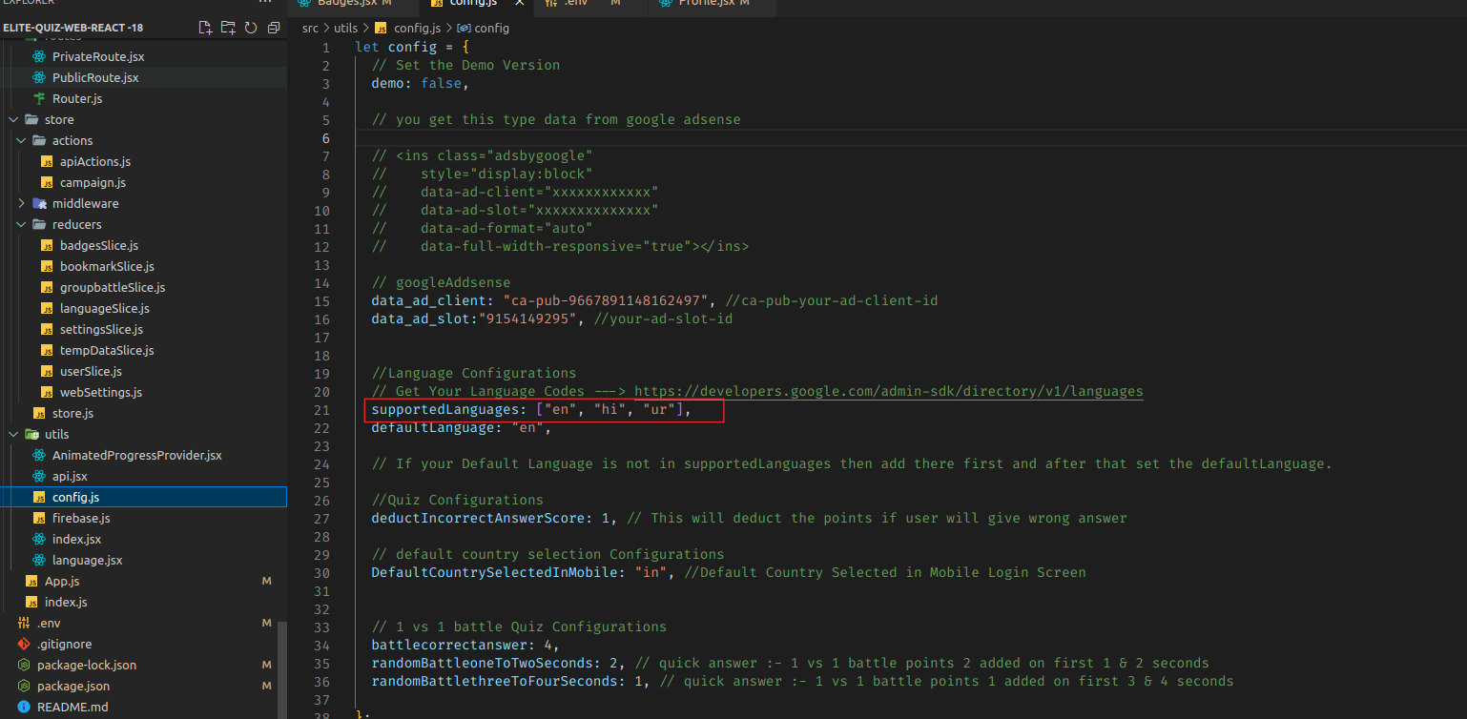Screen dimensions: 1467x719
Task: Click the React icon beside PublicRoute.jsx
Action: point(39,77)
